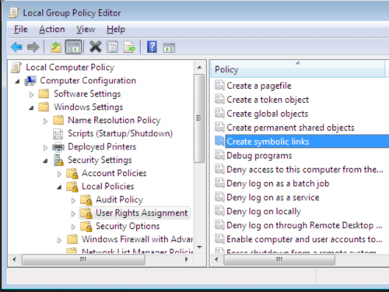The width and height of the screenshot is (389, 292).
Task: Click the Forward arrow toolbar icon
Action: click(33, 47)
